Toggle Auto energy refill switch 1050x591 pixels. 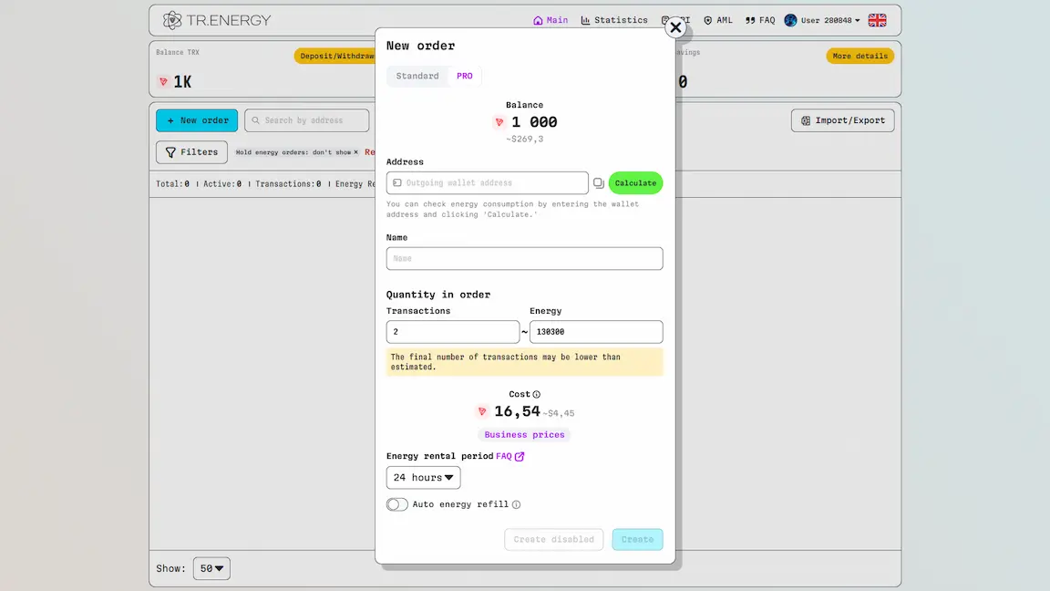[x=397, y=504]
